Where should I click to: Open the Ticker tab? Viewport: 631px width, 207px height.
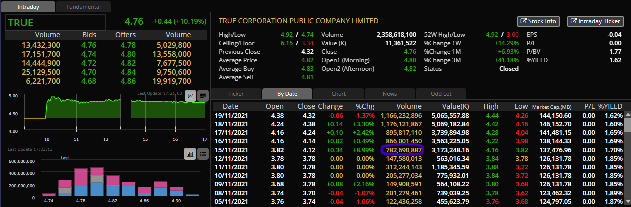coord(236,94)
